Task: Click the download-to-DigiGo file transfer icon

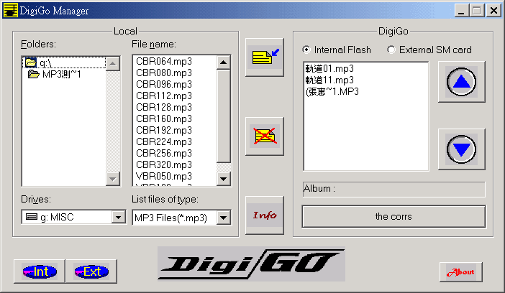Action: tap(265, 57)
